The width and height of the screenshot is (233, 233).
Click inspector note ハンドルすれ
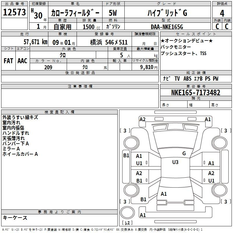[16, 133]
